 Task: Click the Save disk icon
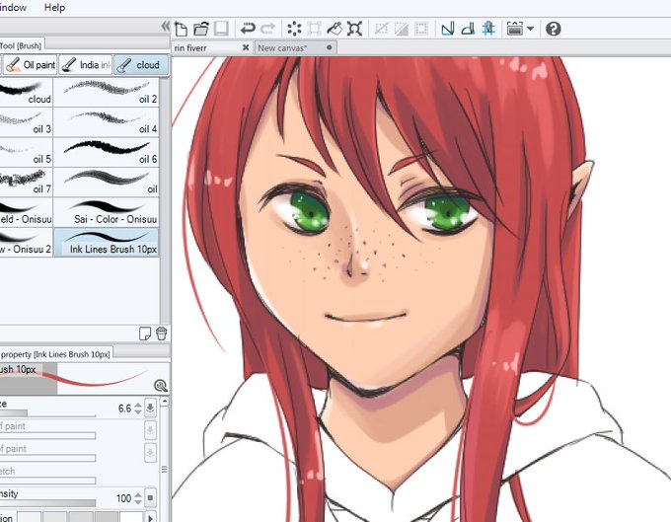pyautogui.click(x=221, y=29)
